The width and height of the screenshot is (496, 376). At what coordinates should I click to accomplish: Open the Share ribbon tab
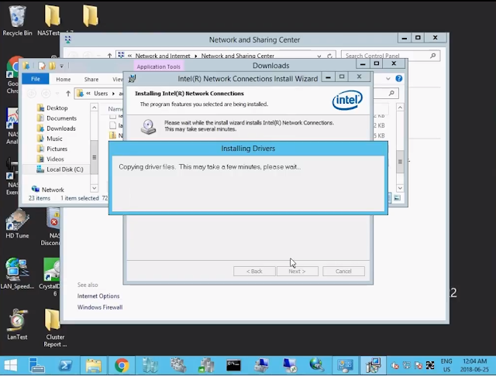pyautogui.click(x=91, y=79)
